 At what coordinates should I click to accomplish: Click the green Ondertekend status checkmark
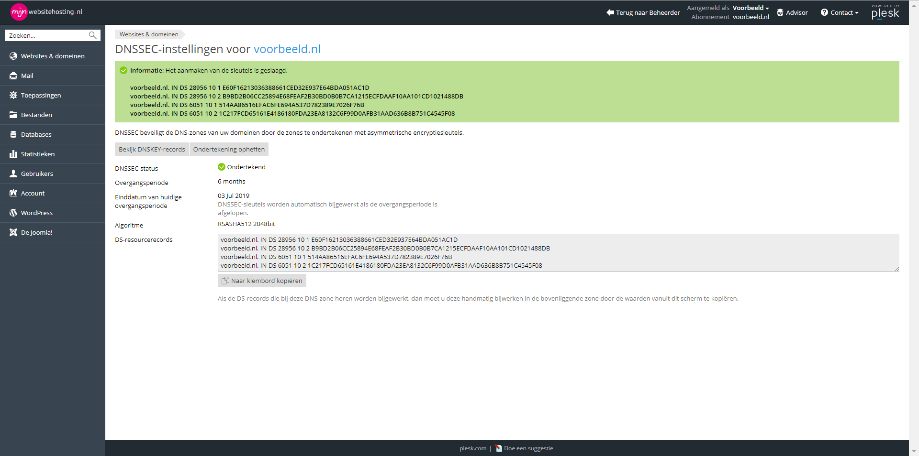222,167
